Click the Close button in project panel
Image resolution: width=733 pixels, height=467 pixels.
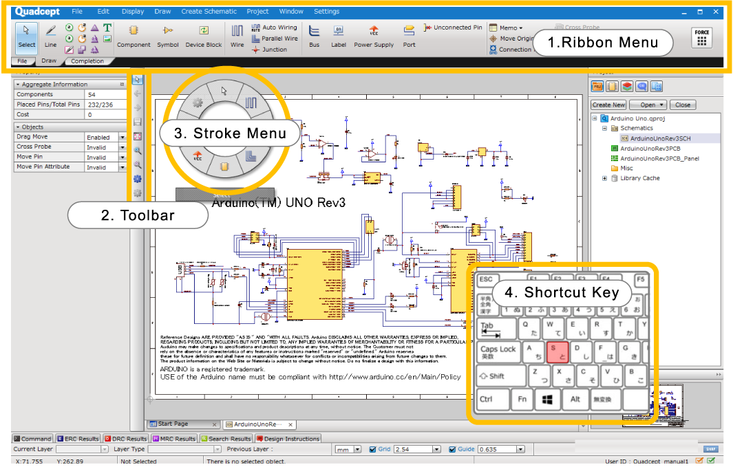coord(683,105)
